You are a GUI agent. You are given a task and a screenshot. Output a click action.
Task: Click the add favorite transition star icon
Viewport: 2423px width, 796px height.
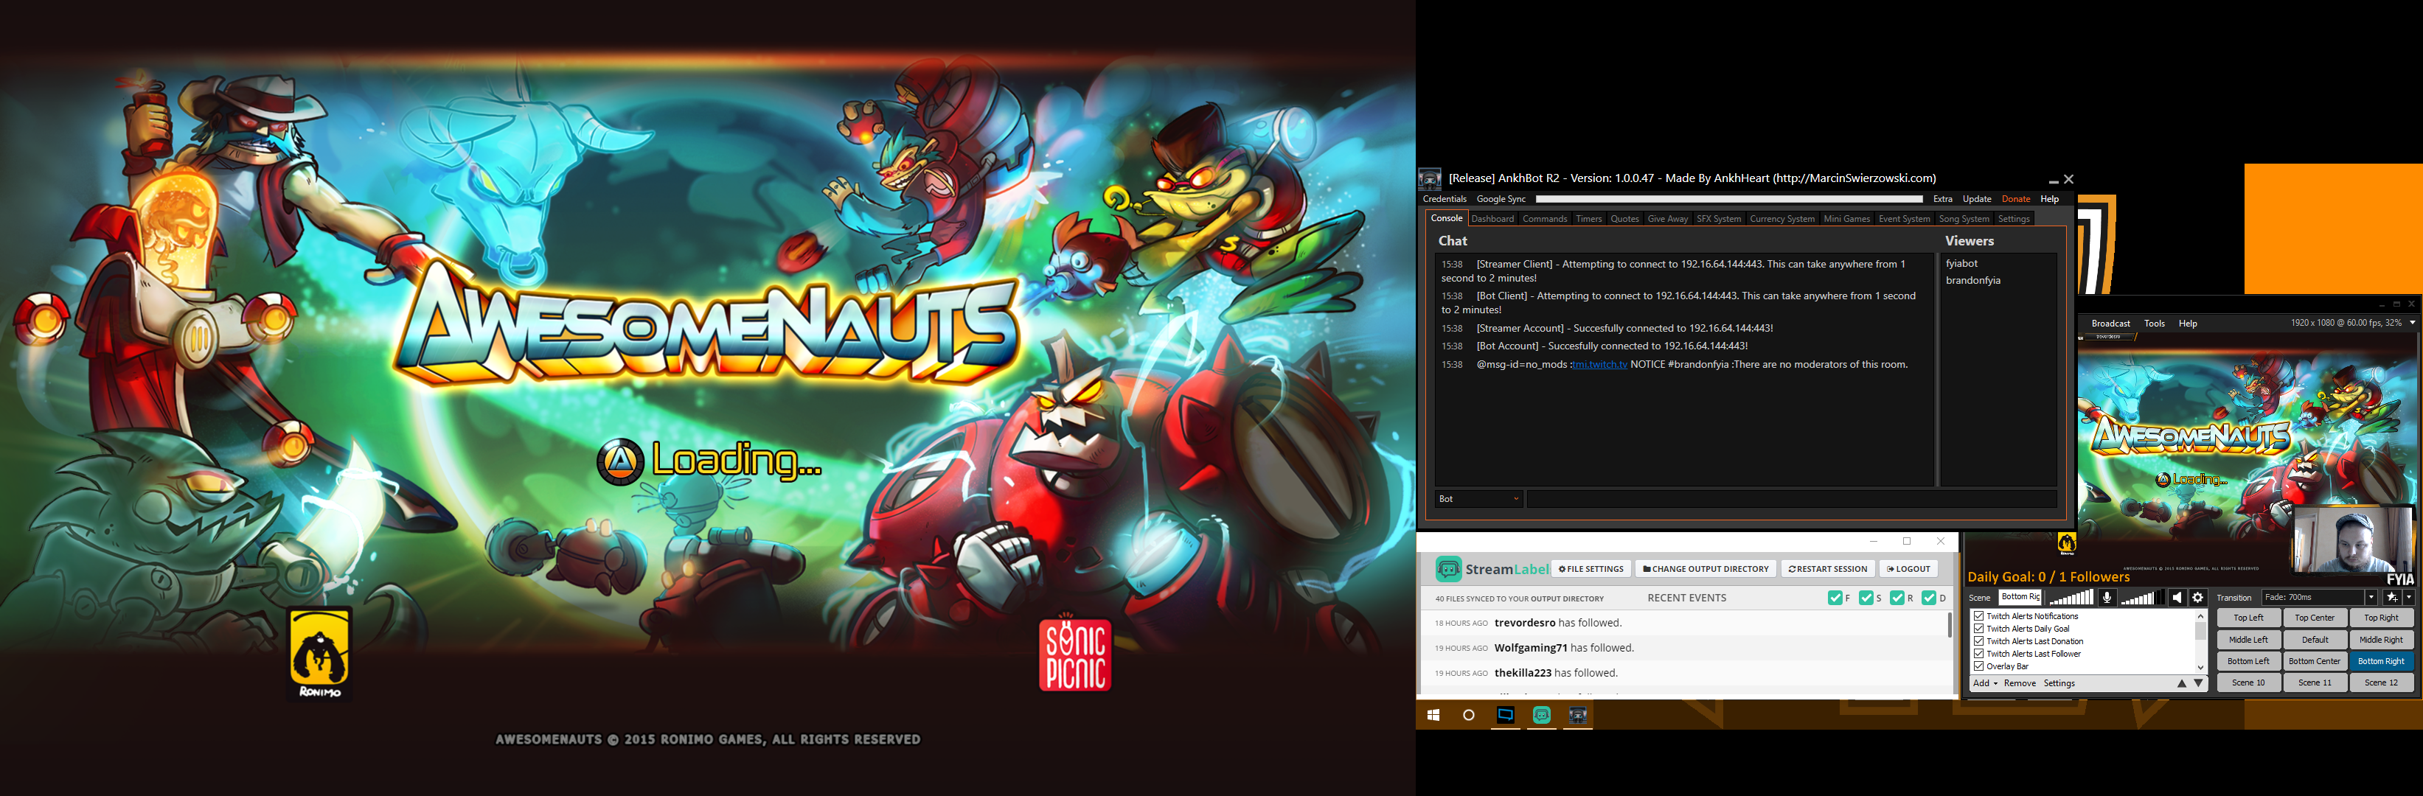(x=2392, y=598)
